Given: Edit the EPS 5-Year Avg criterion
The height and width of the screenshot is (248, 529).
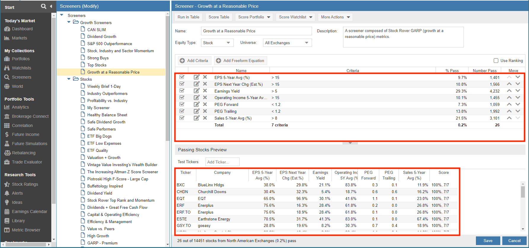Looking at the screenshot, I should (x=197, y=77).
